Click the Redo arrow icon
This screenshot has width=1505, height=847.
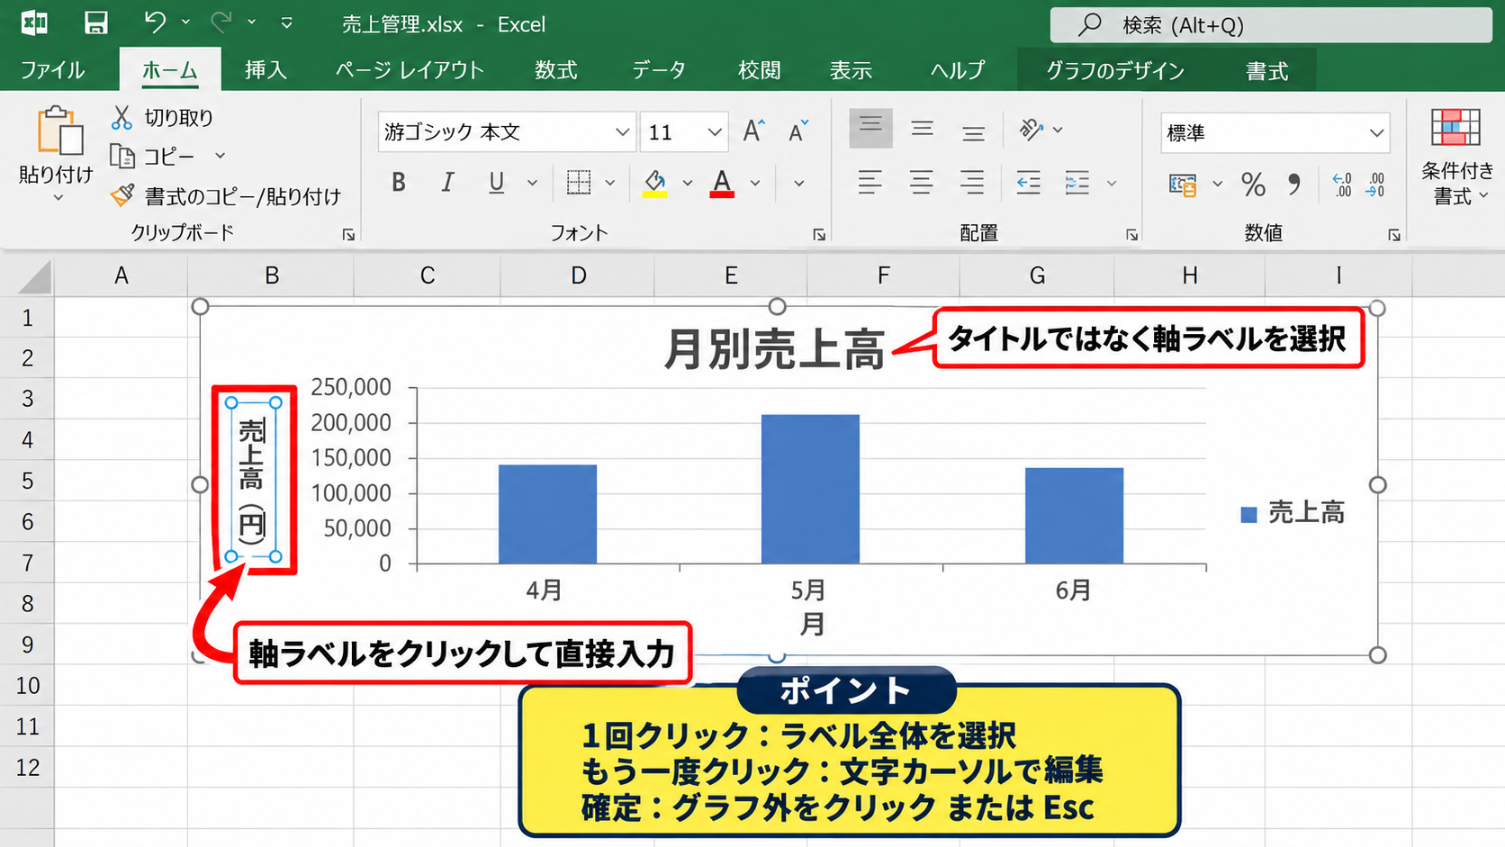click(x=221, y=23)
